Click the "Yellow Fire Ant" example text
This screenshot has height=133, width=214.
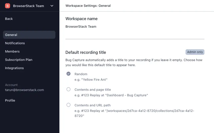tap(91, 79)
